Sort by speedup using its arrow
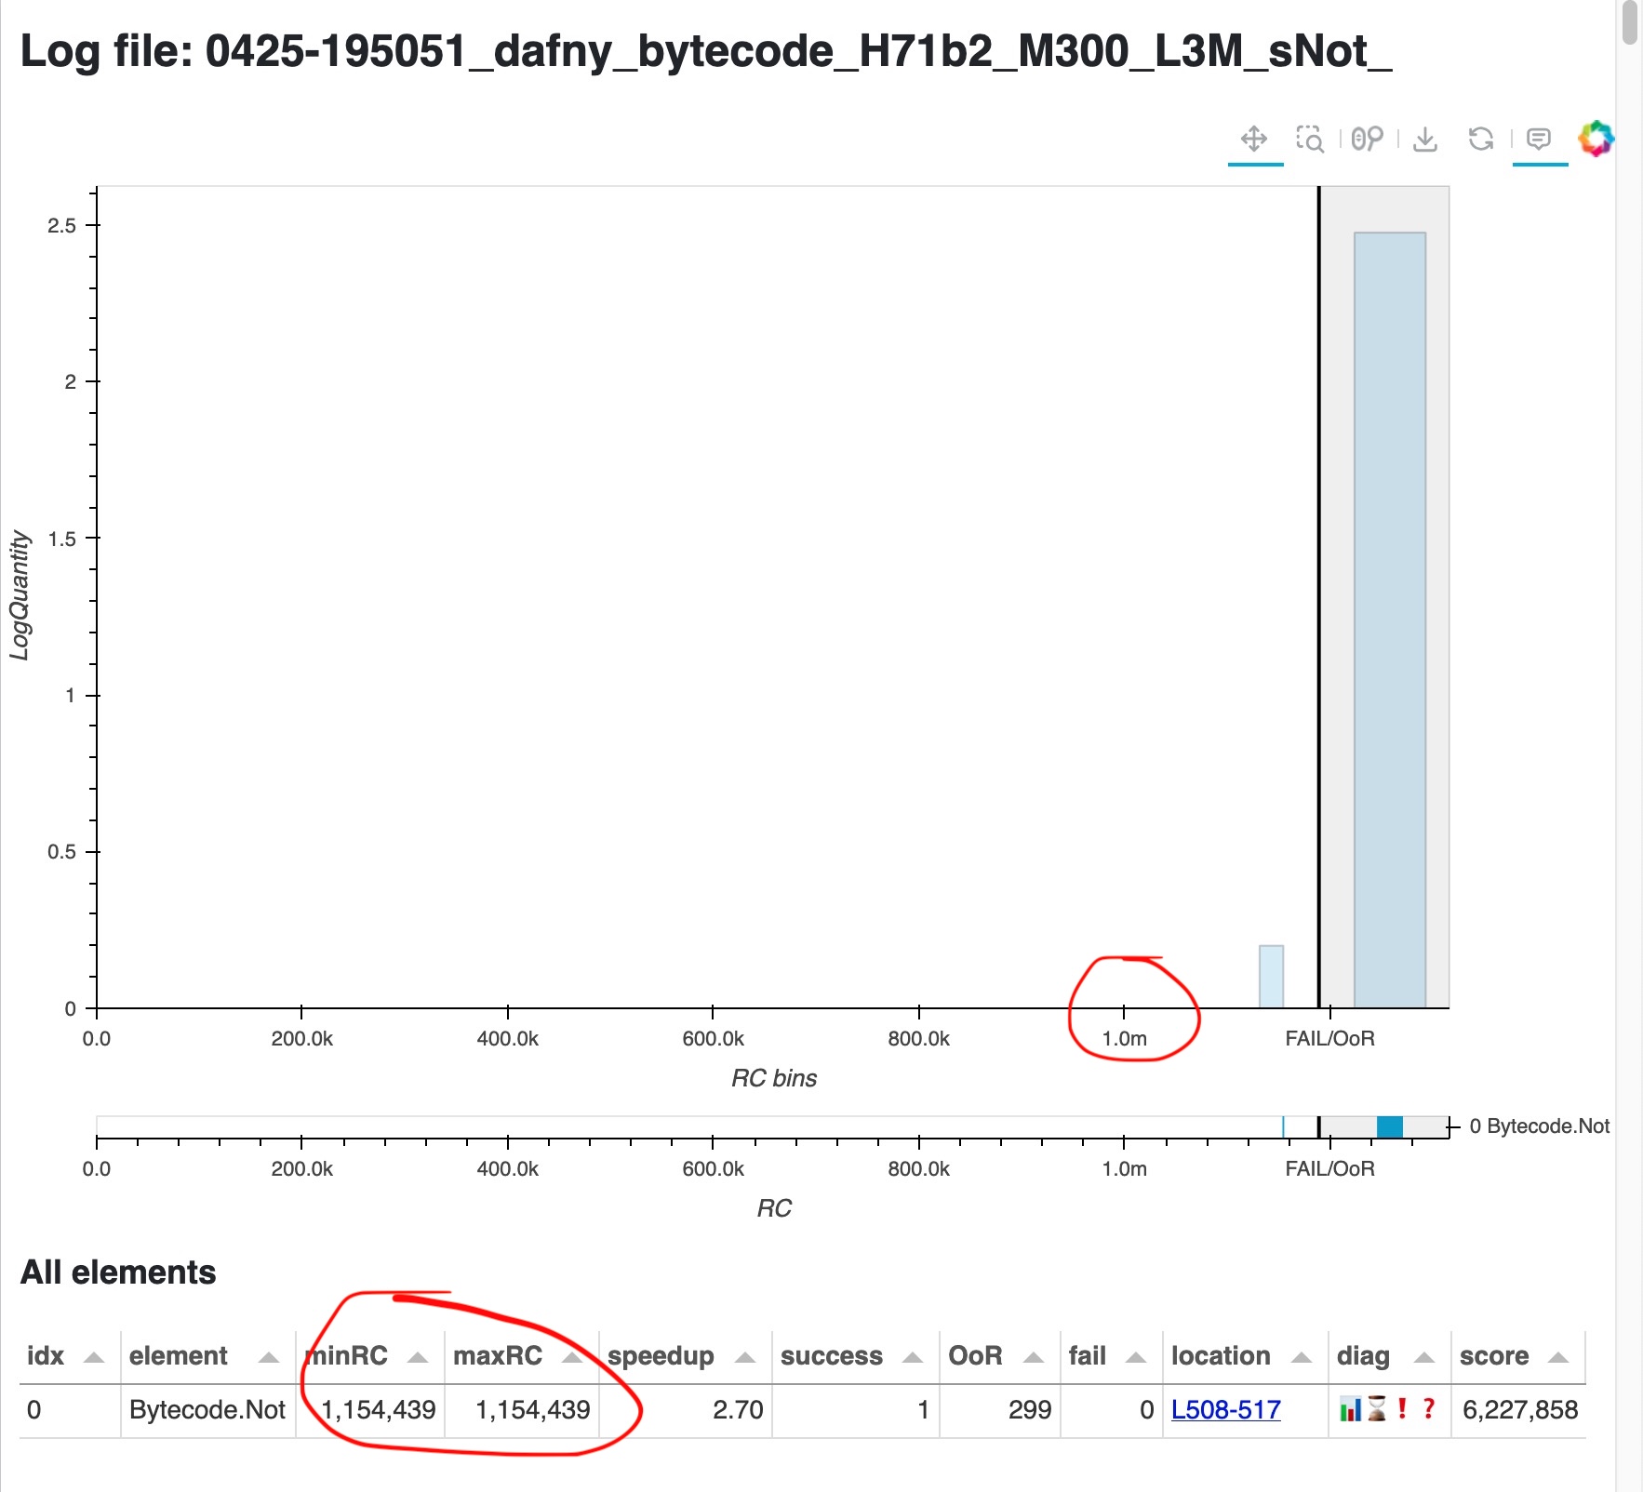1643x1492 pixels. 745,1357
